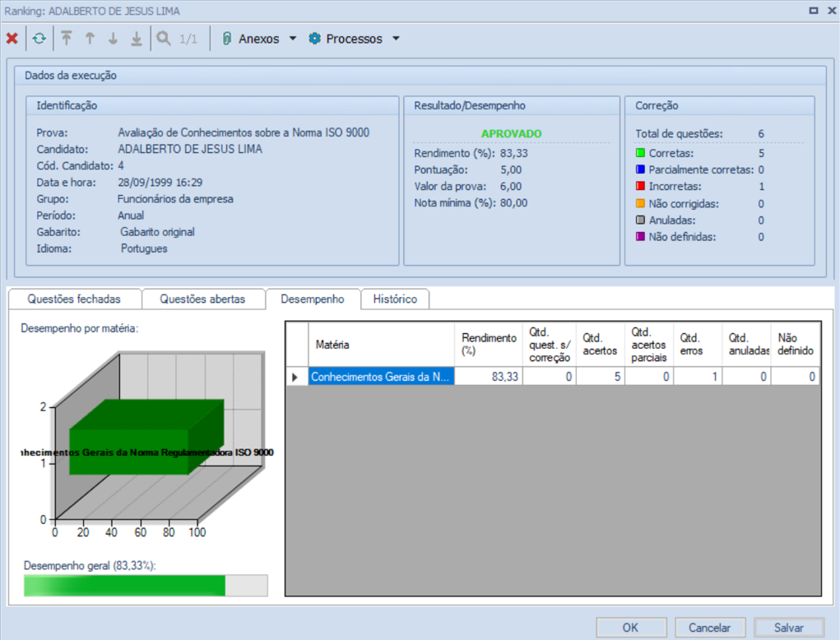The width and height of the screenshot is (840, 640).
Task: Expand the Anexos dropdown arrow
Action: coord(293,39)
